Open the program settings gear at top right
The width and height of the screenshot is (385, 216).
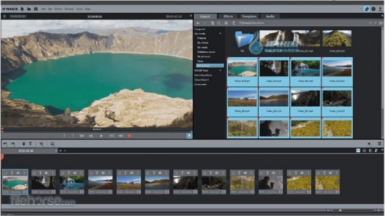[373, 9]
